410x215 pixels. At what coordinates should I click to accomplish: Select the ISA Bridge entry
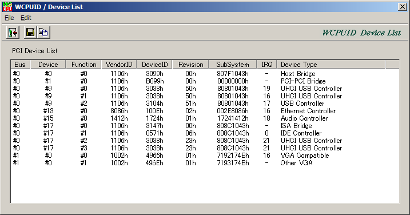click(205, 126)
